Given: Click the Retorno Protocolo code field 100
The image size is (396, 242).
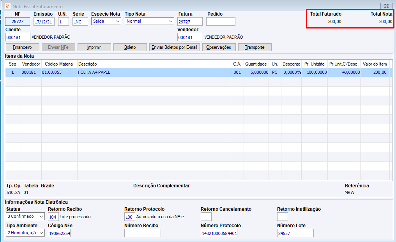Looking at the screenshot, I should [129, 217].
